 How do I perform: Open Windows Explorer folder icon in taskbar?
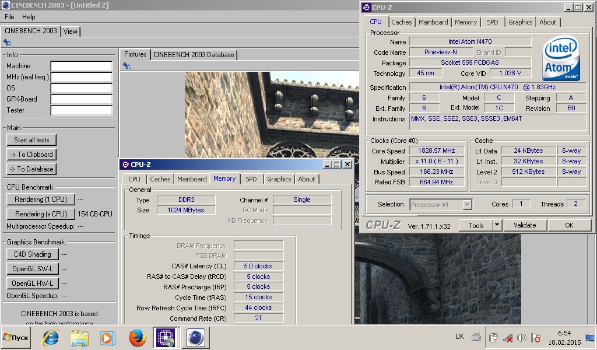(x=79, y=338)
